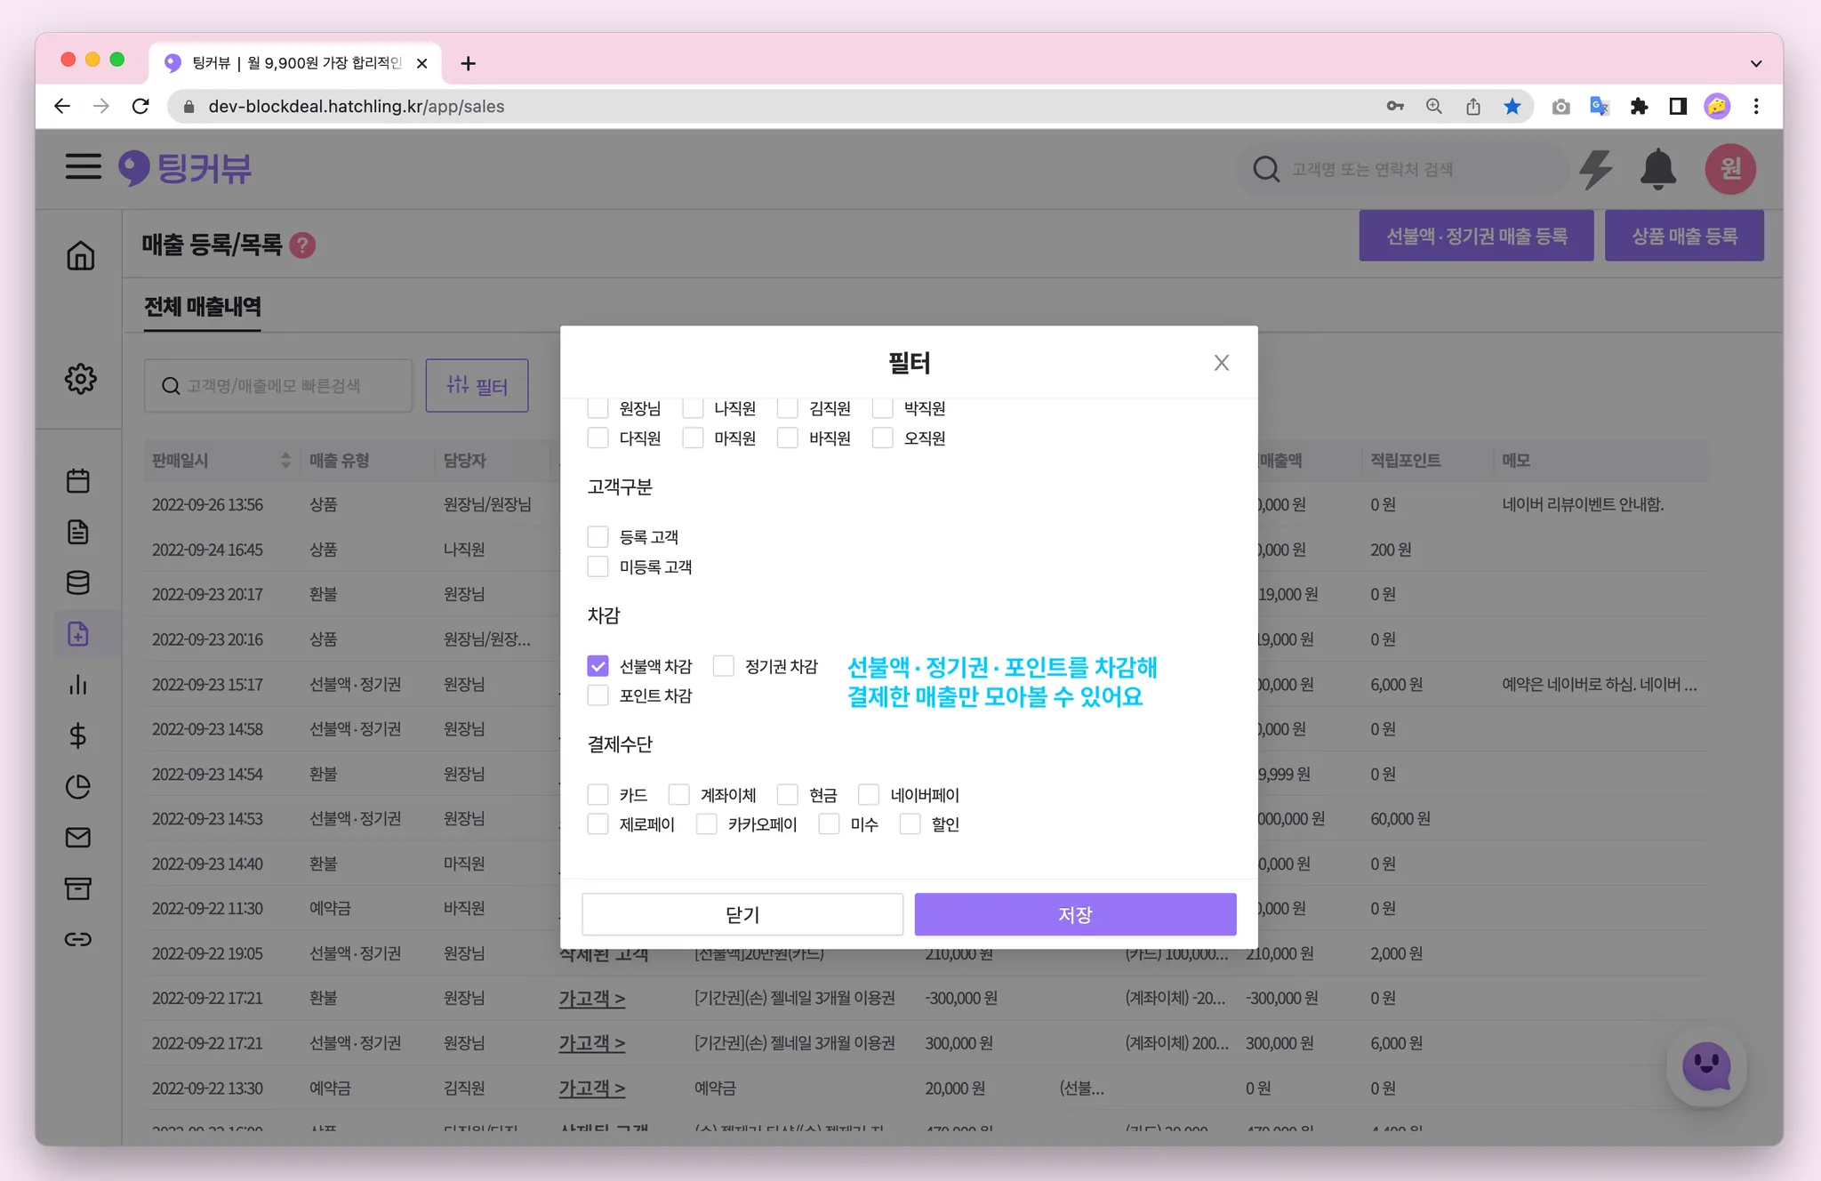The image size is (1821, 1181).
Task: Open the chat mascot bubble
Action: coord(1705,1065)
